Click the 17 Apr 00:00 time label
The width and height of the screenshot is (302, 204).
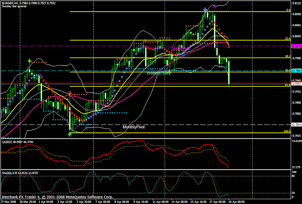[x=217, y=202]
